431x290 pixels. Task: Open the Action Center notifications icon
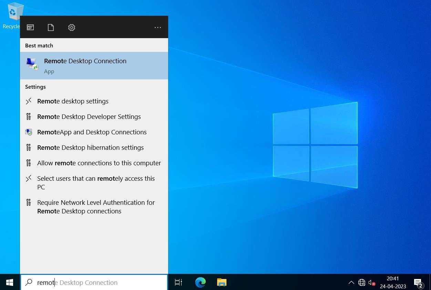tap(419, 283)
